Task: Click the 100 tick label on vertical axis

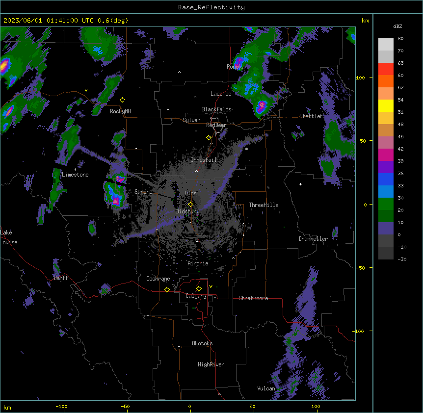Action: (x=360, y=77)
